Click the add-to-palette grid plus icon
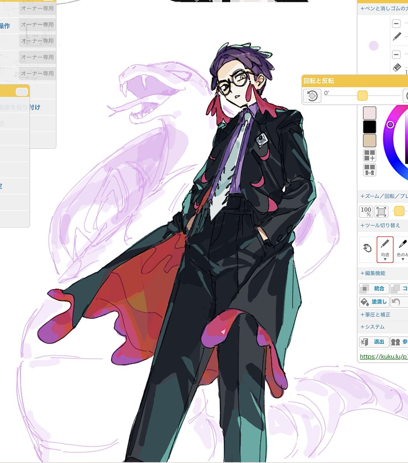This screenshot has width=408, height=463. tap(369, 155)
